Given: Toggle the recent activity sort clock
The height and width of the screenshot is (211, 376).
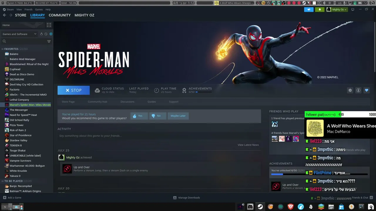Looking at the screenshot, I should tap(46, 34).
